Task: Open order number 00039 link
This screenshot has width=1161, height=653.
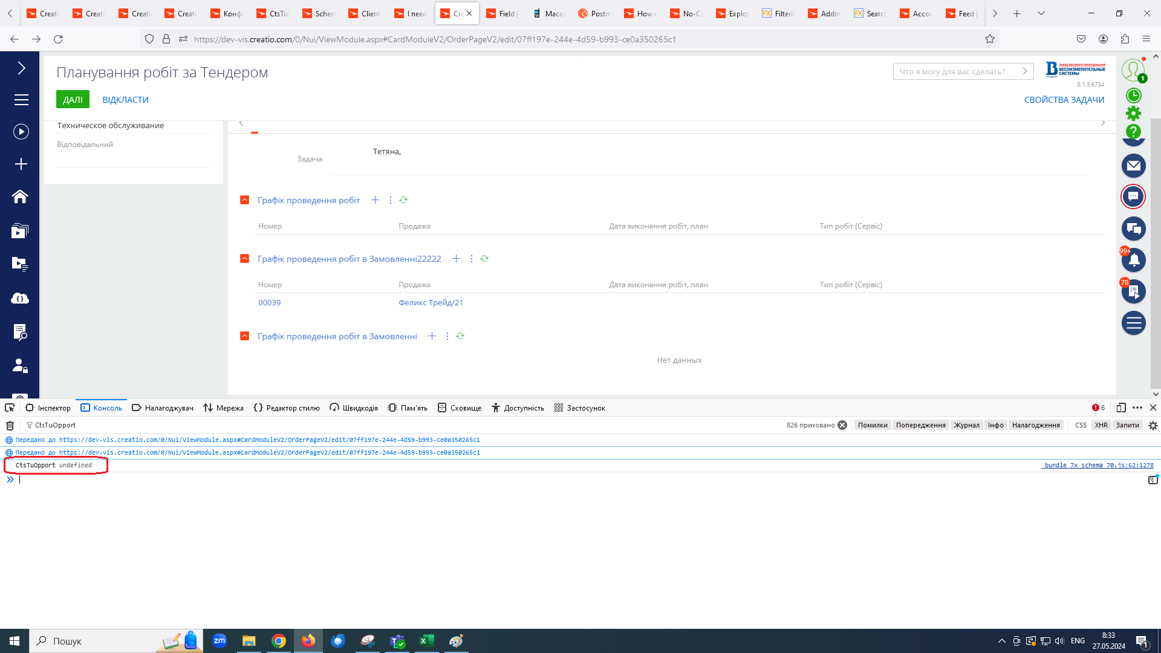Action: [269, 303]
